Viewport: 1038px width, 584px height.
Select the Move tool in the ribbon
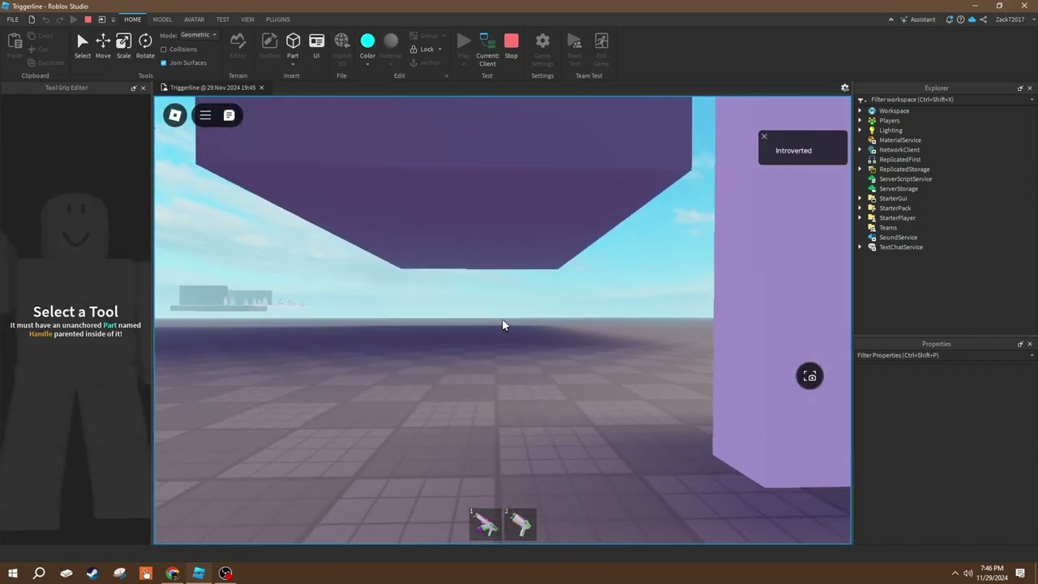103,46
